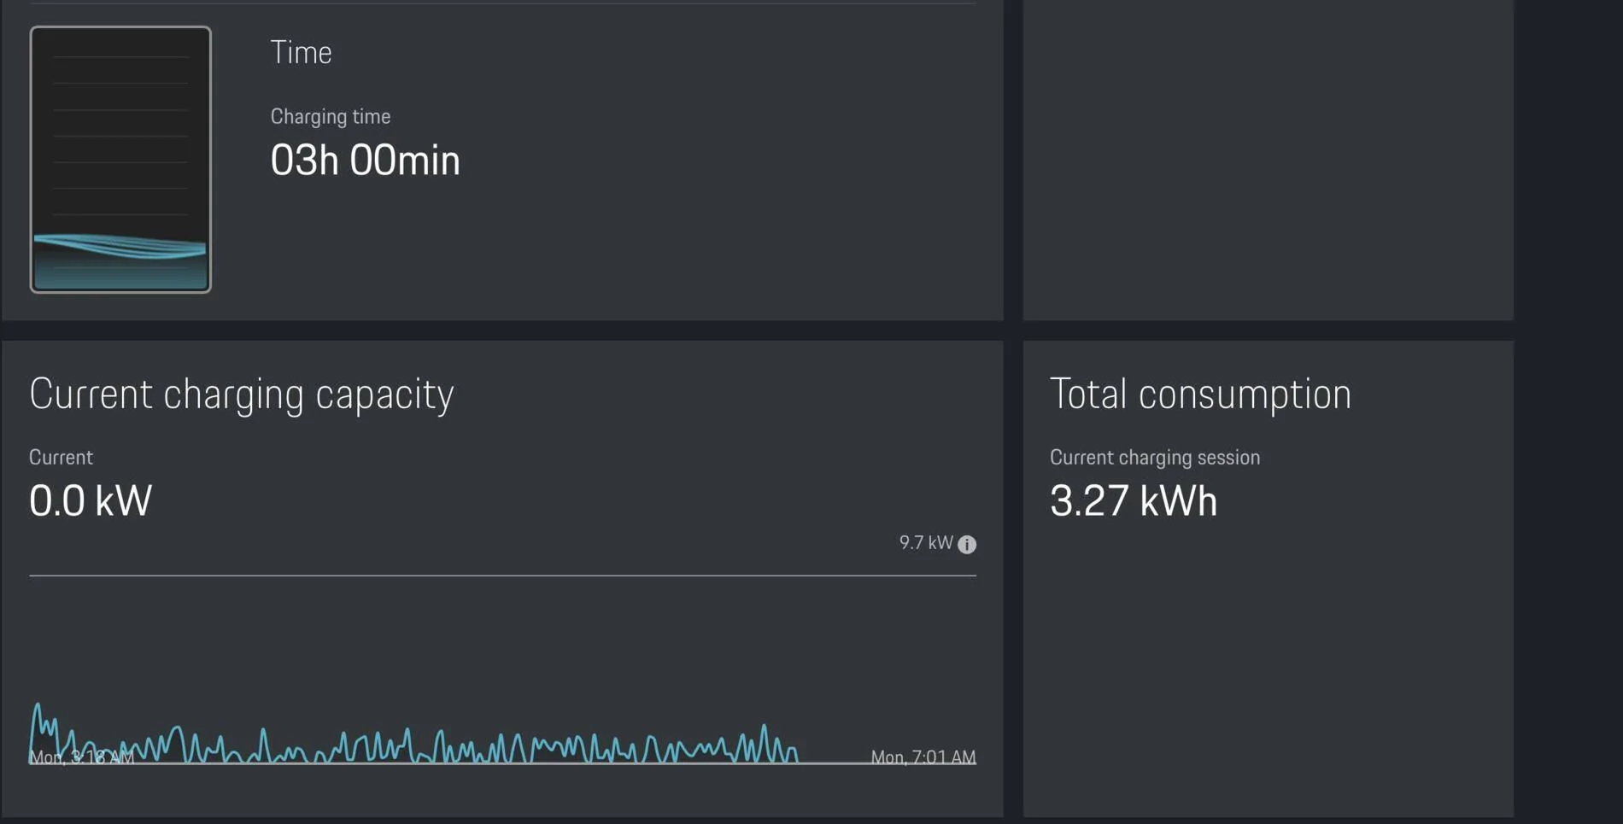
Task: Click the Current charging capacity heading
Action: pos(242,394)
